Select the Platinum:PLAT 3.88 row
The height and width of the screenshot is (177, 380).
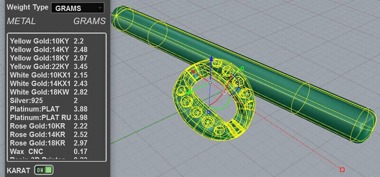57,109
